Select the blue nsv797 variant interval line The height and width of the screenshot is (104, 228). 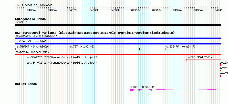click(104, 49)
